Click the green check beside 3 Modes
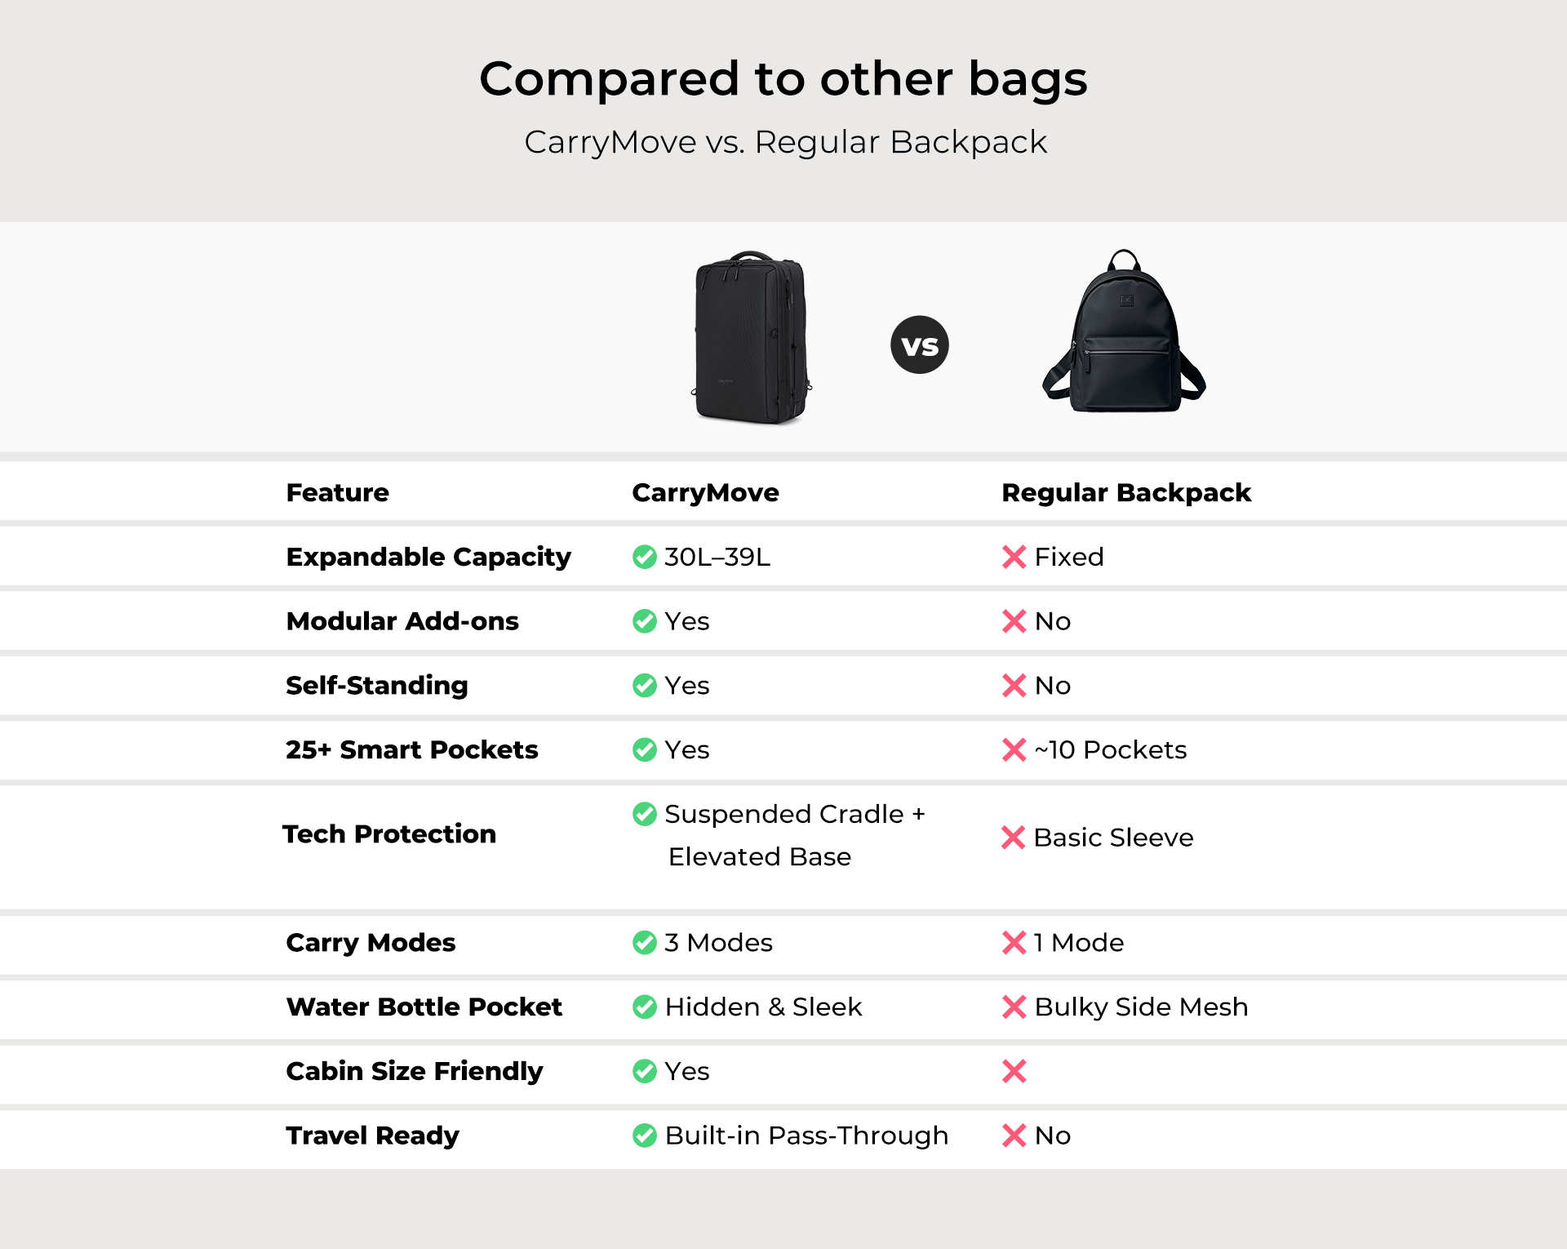This screenshot has width=1567, height=1249. pos(645,943)
